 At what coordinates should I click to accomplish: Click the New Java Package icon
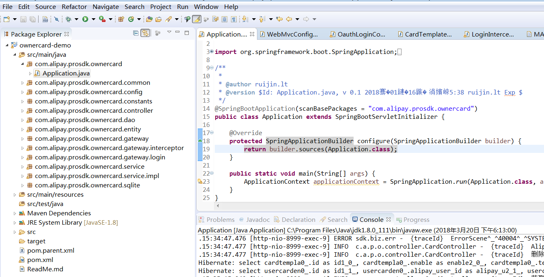pos(121,19)
